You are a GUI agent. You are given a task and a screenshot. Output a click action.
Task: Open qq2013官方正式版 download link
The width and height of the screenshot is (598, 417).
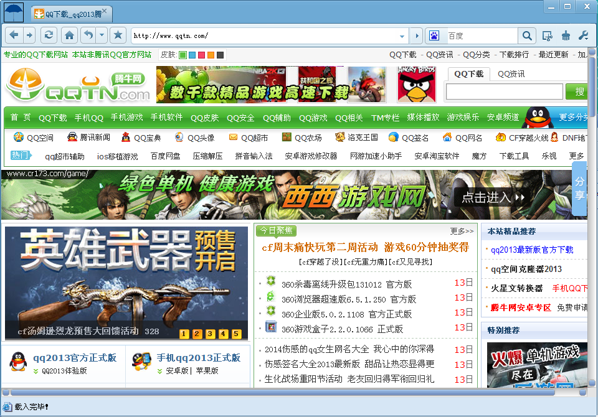point(75,357)
